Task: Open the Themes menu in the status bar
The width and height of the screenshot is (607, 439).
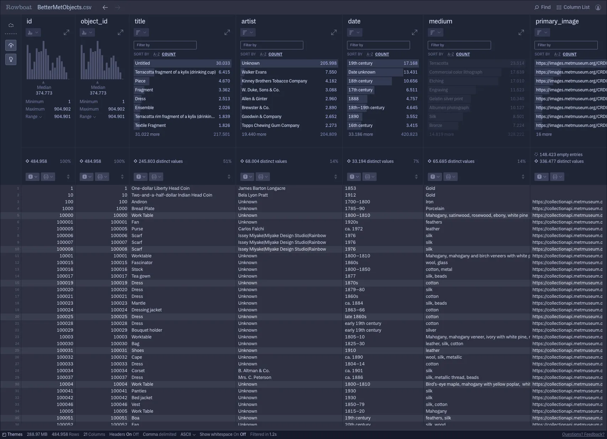Action: [14, 434]
